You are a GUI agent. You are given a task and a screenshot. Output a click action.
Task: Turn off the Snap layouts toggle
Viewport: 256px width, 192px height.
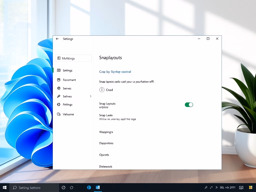tap(189, 105)
